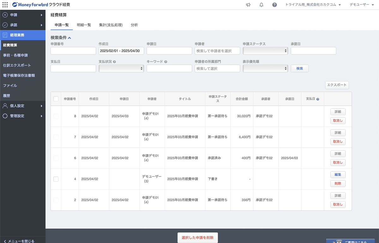Screen dimensions: 379x243
Task: Click the 承認 checkmark icon in sidebar
Action: [5, 25]
